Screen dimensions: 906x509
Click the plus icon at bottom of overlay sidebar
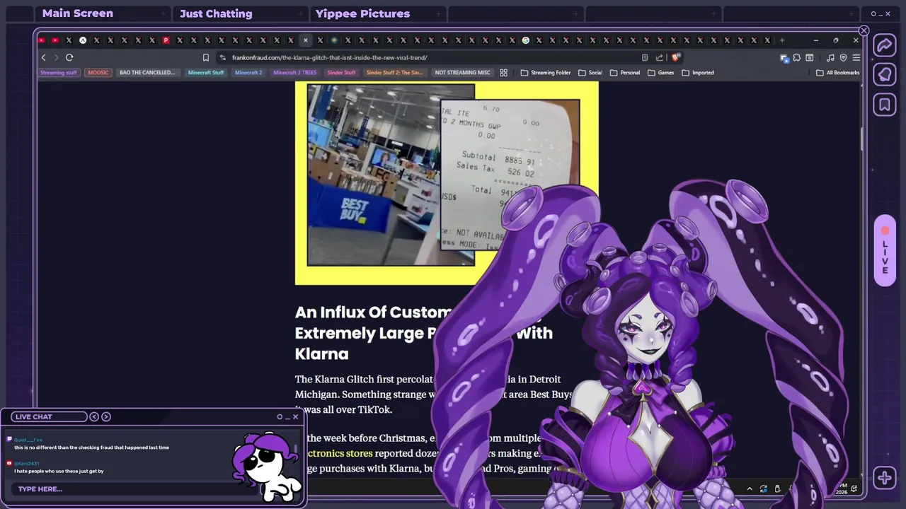(885, 478)
